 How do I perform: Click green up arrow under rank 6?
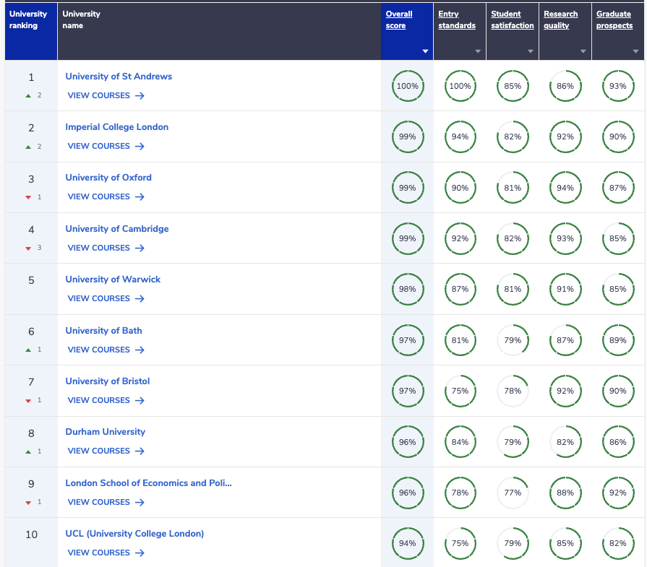click(x=28, y=350)
